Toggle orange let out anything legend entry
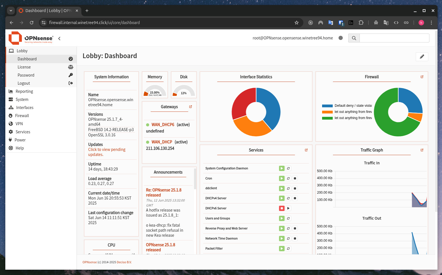Screen dimensions: 442x275 (347, 112)
